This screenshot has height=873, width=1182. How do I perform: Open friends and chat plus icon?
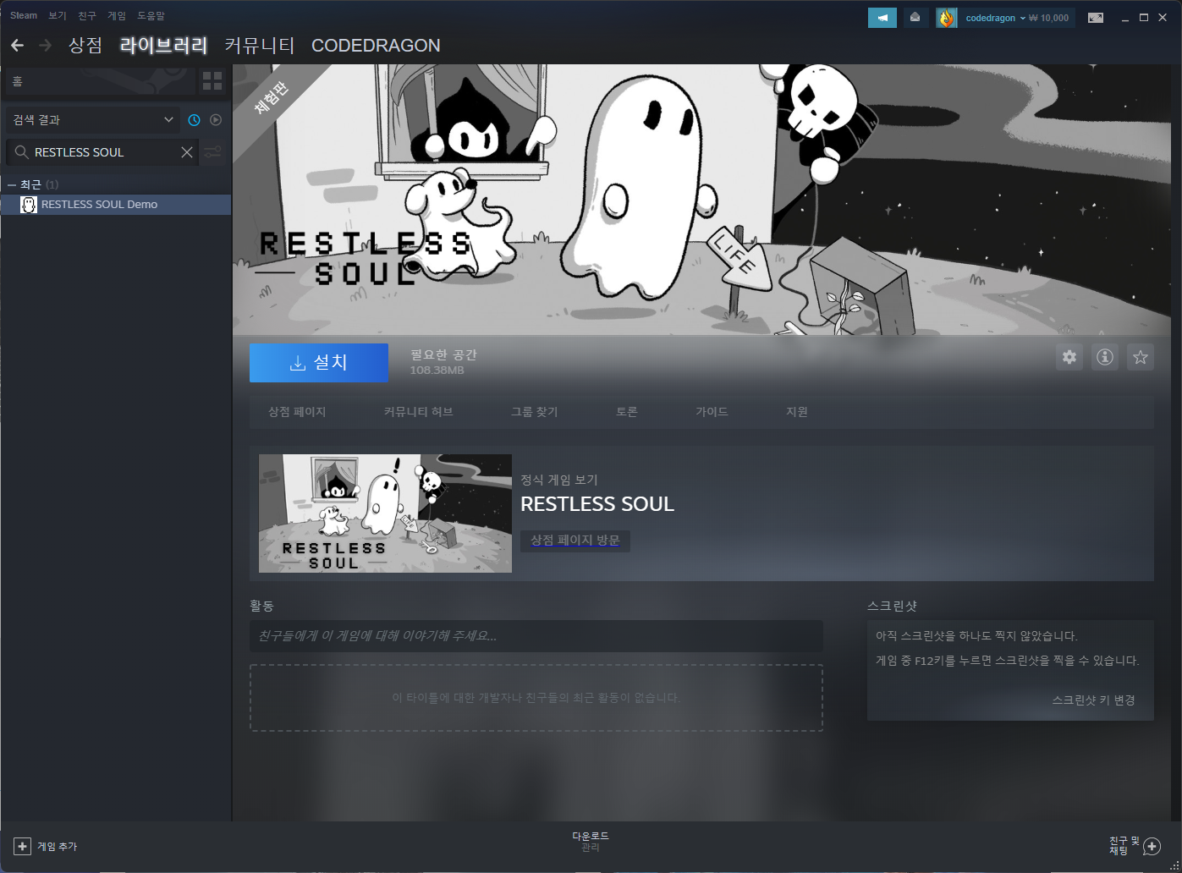tap(1152, 846)
